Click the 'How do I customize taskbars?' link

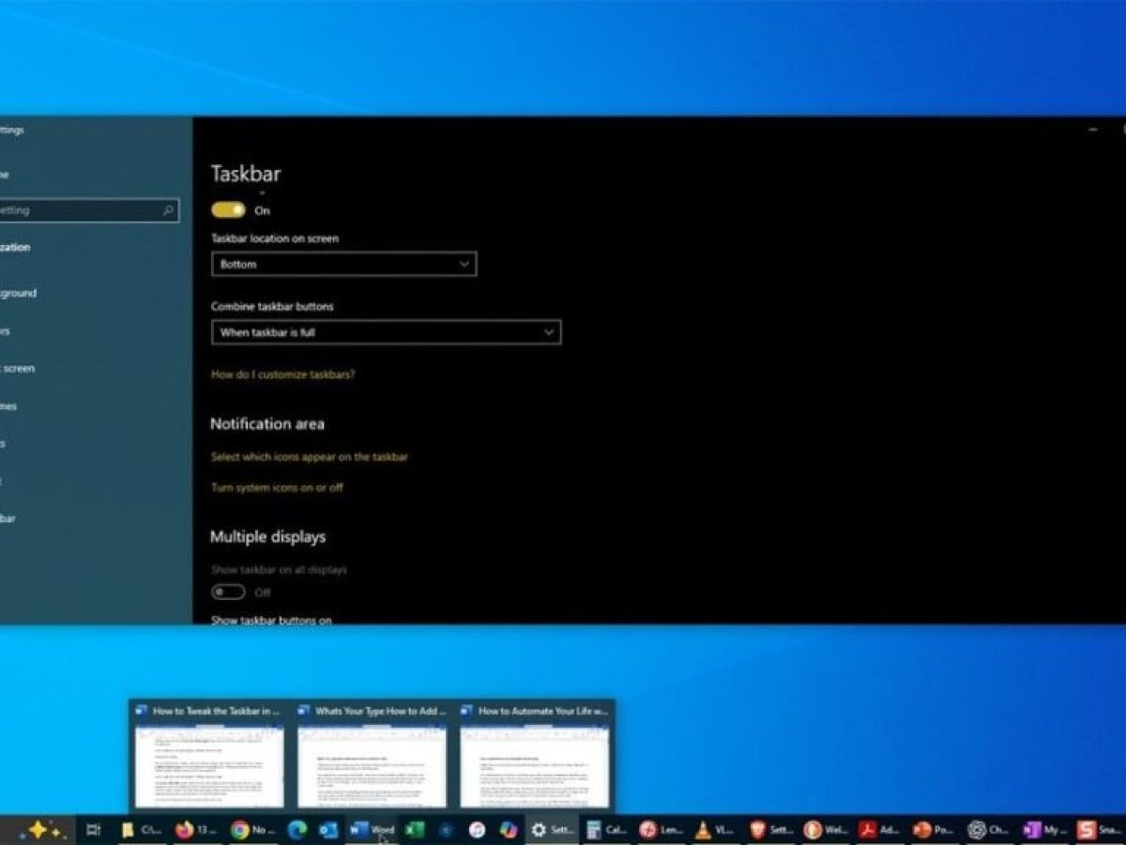tap(282, 374)
